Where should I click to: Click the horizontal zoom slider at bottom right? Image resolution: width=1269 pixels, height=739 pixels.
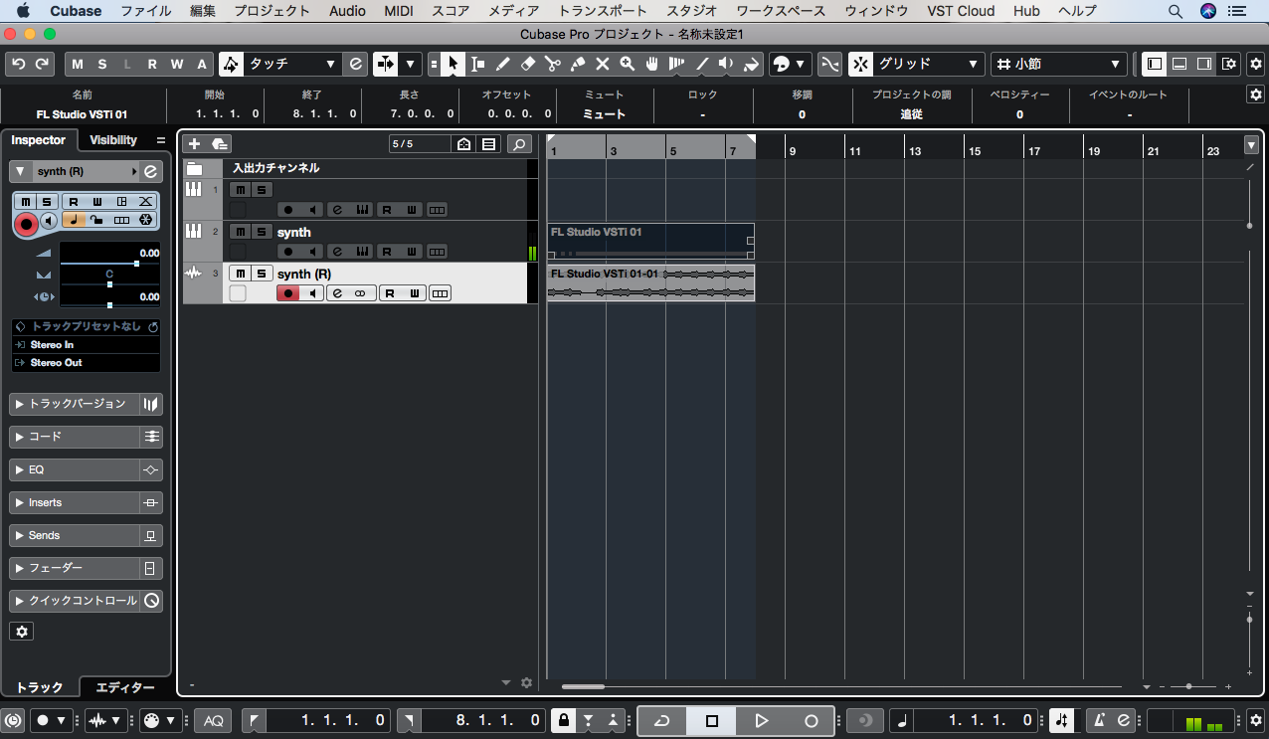coord(1188,686)
